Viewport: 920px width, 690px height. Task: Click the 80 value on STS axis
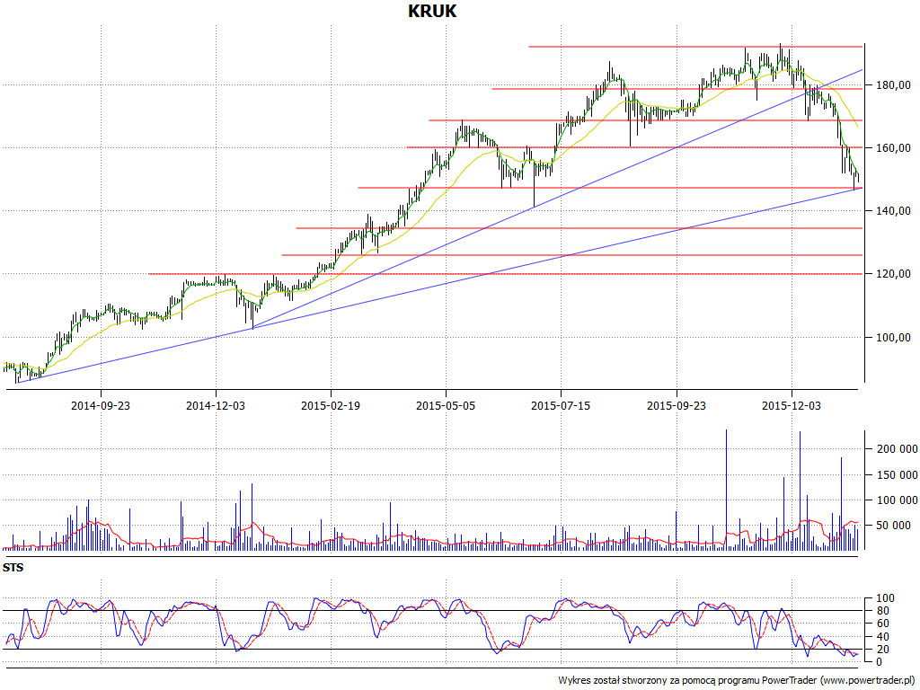pos(882,611)
